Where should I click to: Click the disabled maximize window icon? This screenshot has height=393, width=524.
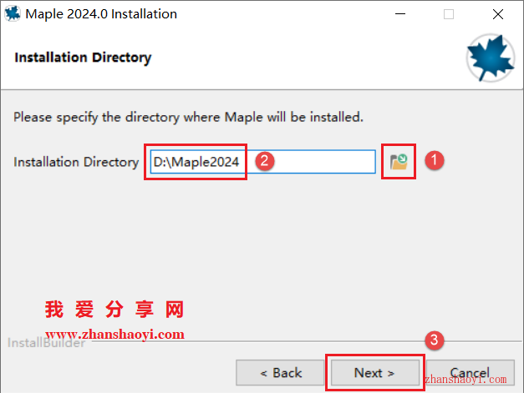(449, 14)
